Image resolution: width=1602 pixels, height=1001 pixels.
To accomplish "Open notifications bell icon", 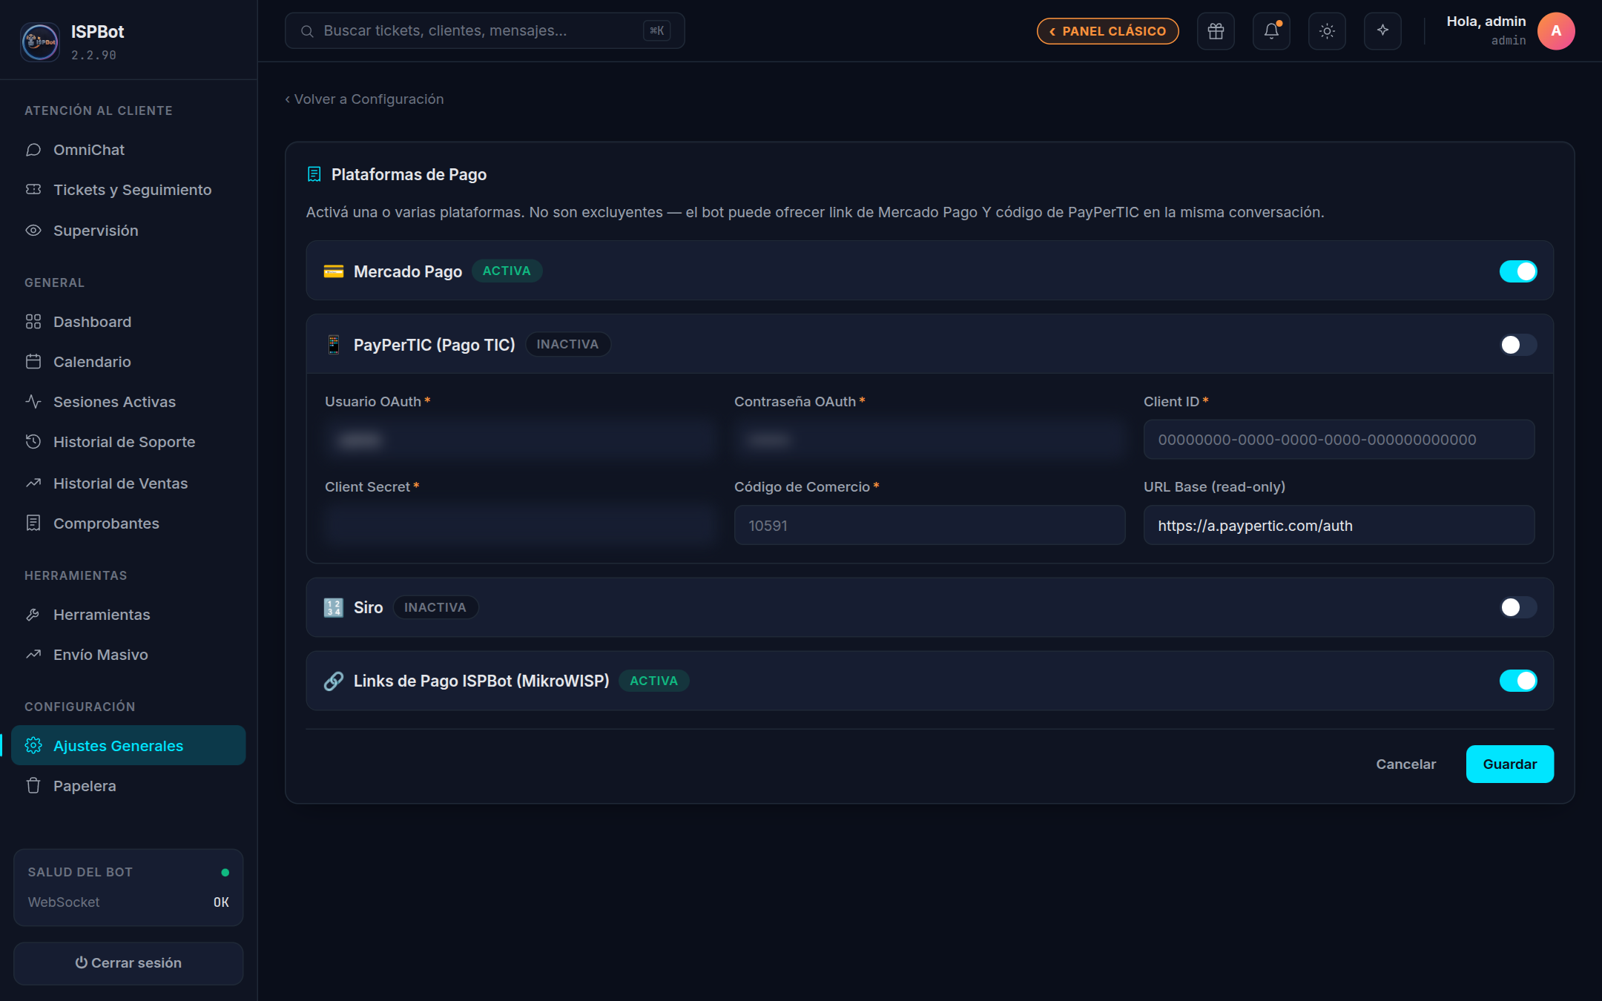I will pyautogui.click(x=1271, y=31).
